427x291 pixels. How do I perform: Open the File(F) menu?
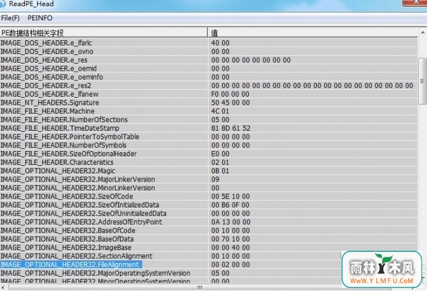tap(10, 18)
